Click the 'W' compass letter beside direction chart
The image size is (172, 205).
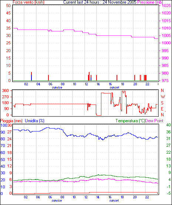tap(163, 97)
